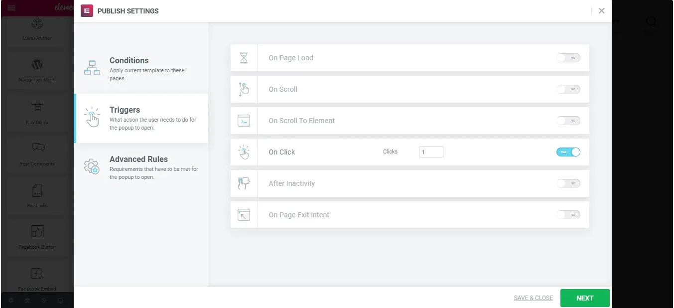Enable the On Page Exit Intent trigger
674x308 pixels.
click(568, 215)
